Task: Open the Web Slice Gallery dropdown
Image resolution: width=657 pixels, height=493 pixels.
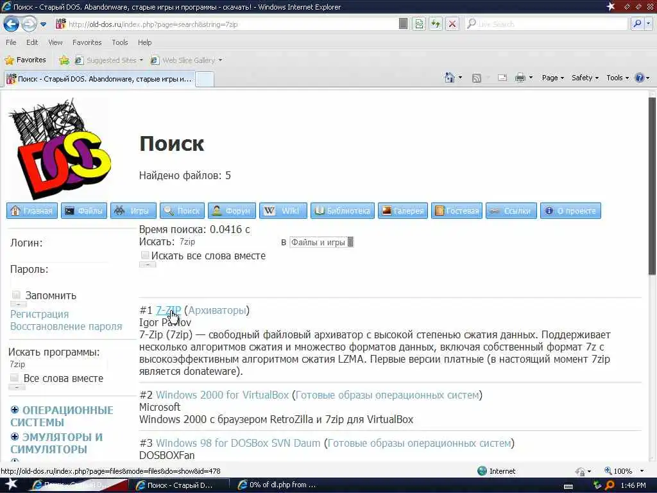Action: tap(186, 60)
